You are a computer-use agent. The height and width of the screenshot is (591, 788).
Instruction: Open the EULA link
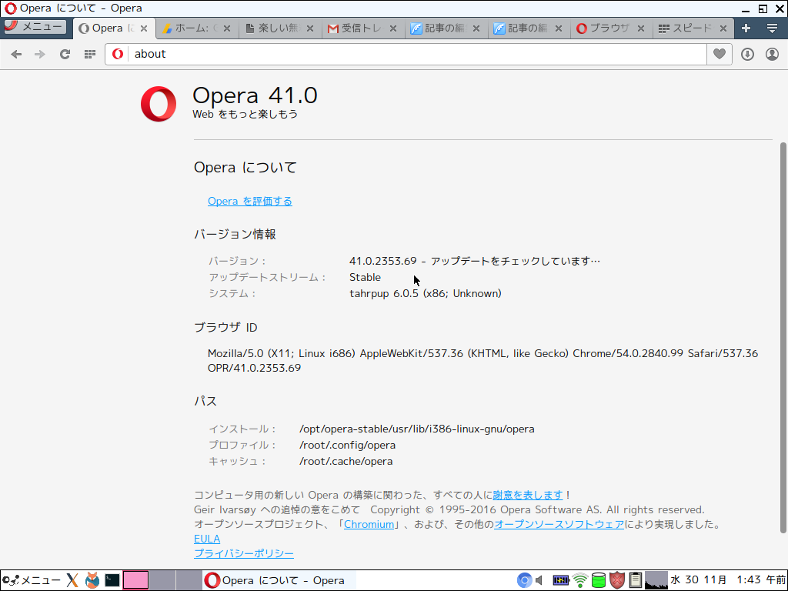click(207, 539)
